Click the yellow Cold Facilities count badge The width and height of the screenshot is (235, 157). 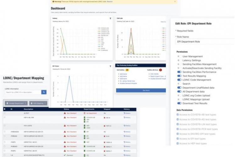[127, 70]
